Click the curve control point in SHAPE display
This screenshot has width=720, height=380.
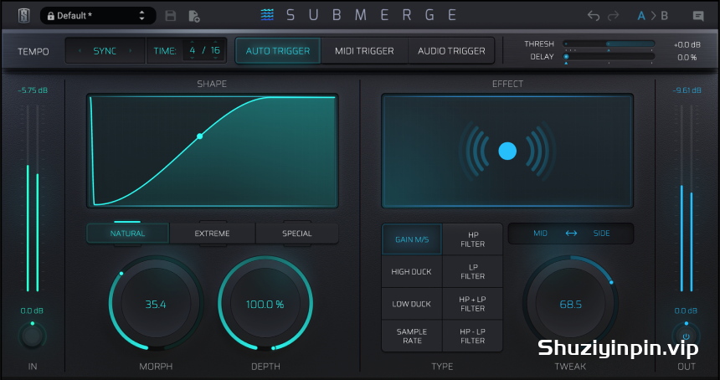(x=200, y=136)
